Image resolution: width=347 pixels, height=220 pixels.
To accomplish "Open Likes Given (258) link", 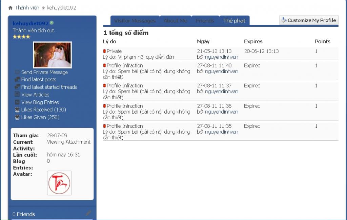I will tap(40, 117).
